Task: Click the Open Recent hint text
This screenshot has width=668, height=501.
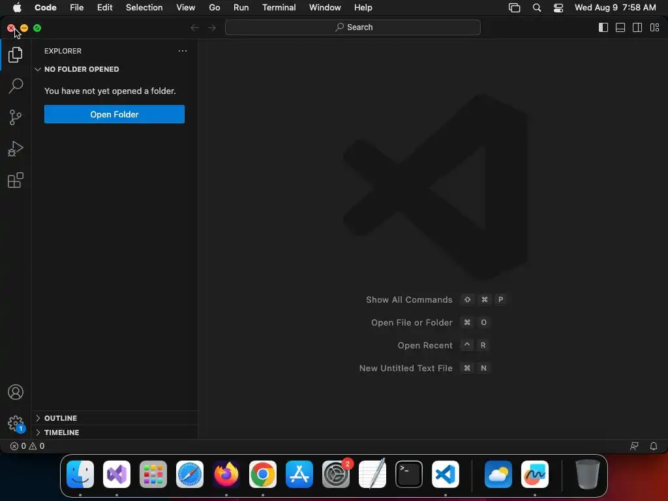Action: 425,346
